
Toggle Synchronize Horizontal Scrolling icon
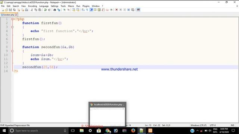78,10
